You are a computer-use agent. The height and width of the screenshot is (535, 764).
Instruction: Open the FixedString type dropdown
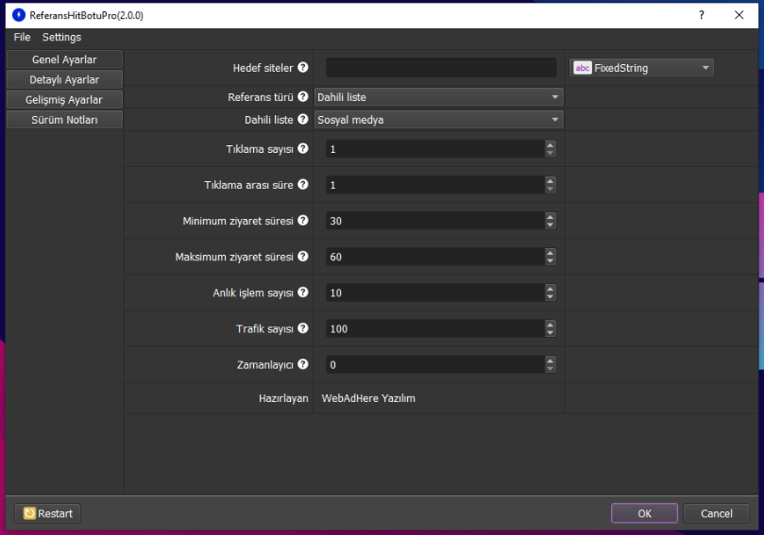tap(641, 68)
